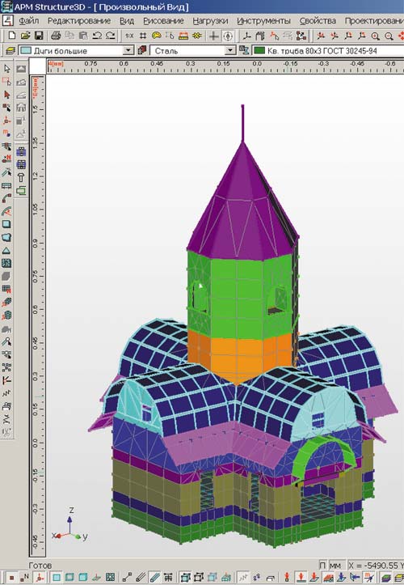Expand the 'Сталь' material dropdown
This screenshot has width=404, height=585.
230,50
